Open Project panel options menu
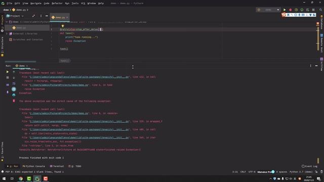Screen dimensions: 324x182 [x=41, y=16]
